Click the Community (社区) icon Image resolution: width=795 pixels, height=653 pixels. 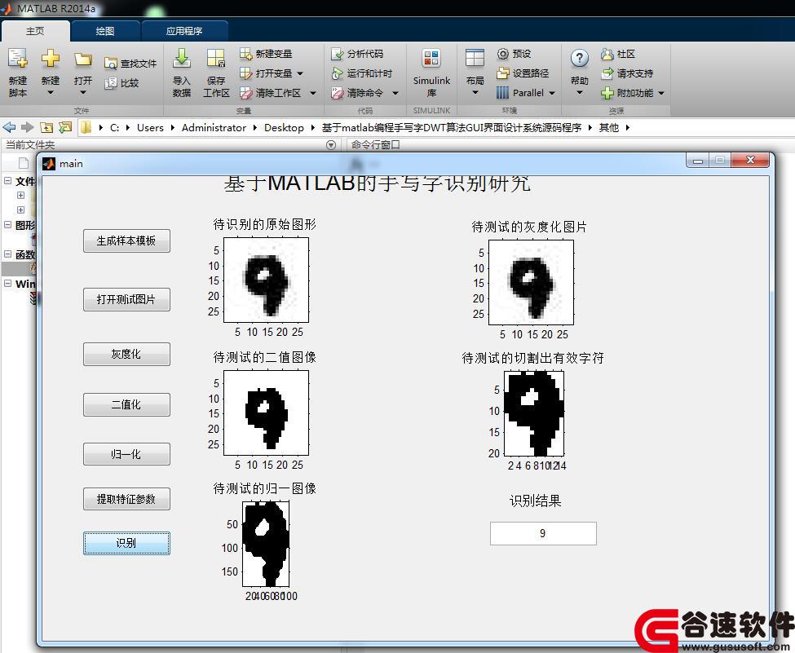click(607, 54)
